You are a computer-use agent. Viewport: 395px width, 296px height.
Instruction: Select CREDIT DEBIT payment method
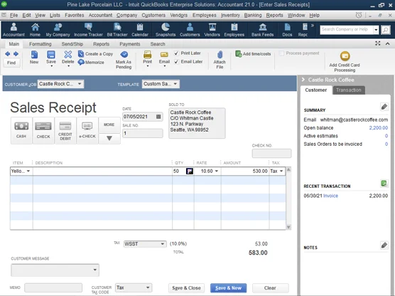(x=65, y=130)
